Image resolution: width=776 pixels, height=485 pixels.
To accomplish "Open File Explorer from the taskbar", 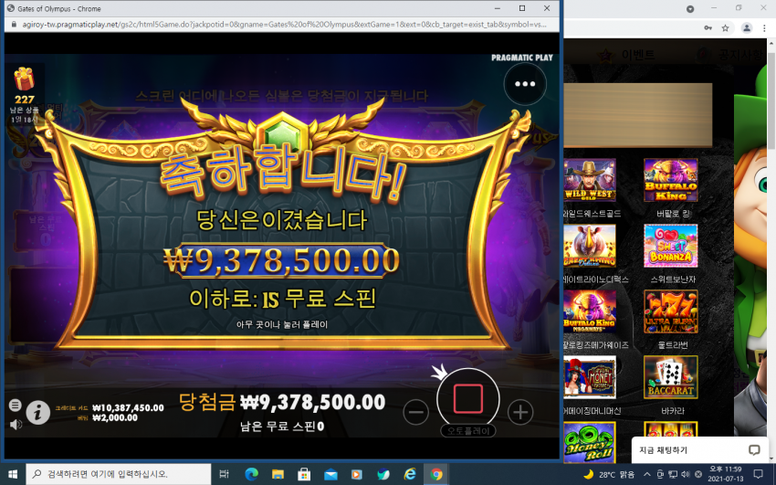I will [x=278, y=474].
